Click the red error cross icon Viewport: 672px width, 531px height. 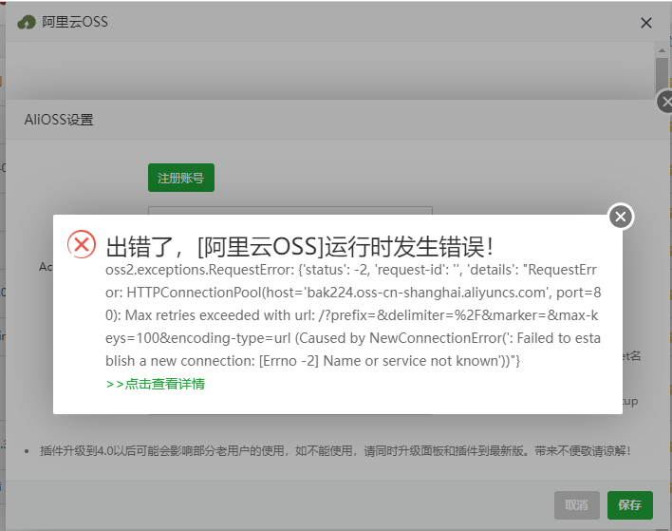pyautogui.click(x=82, y=244)
